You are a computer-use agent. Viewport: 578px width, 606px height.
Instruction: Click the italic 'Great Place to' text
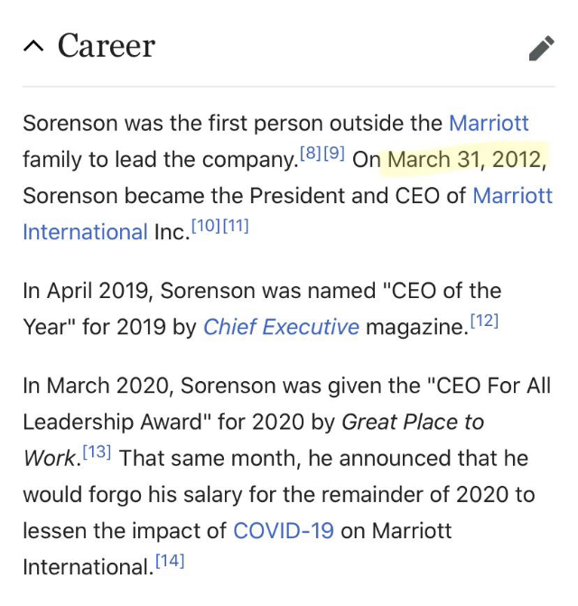click(x=413, y=422)
